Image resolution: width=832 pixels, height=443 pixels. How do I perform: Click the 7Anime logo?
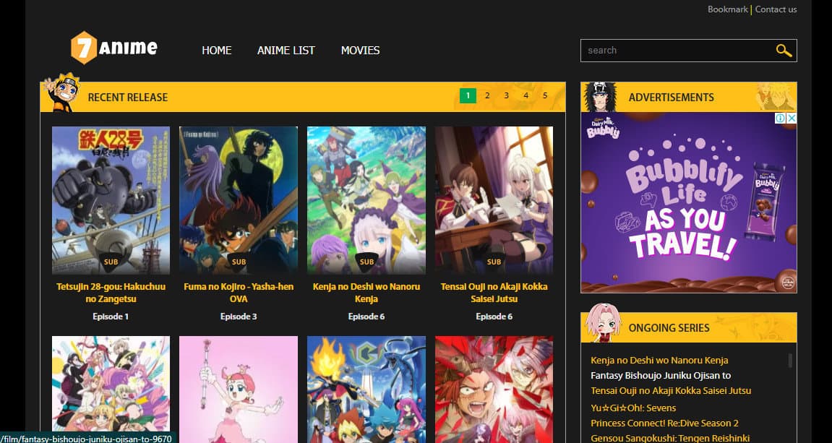[114, 48]
